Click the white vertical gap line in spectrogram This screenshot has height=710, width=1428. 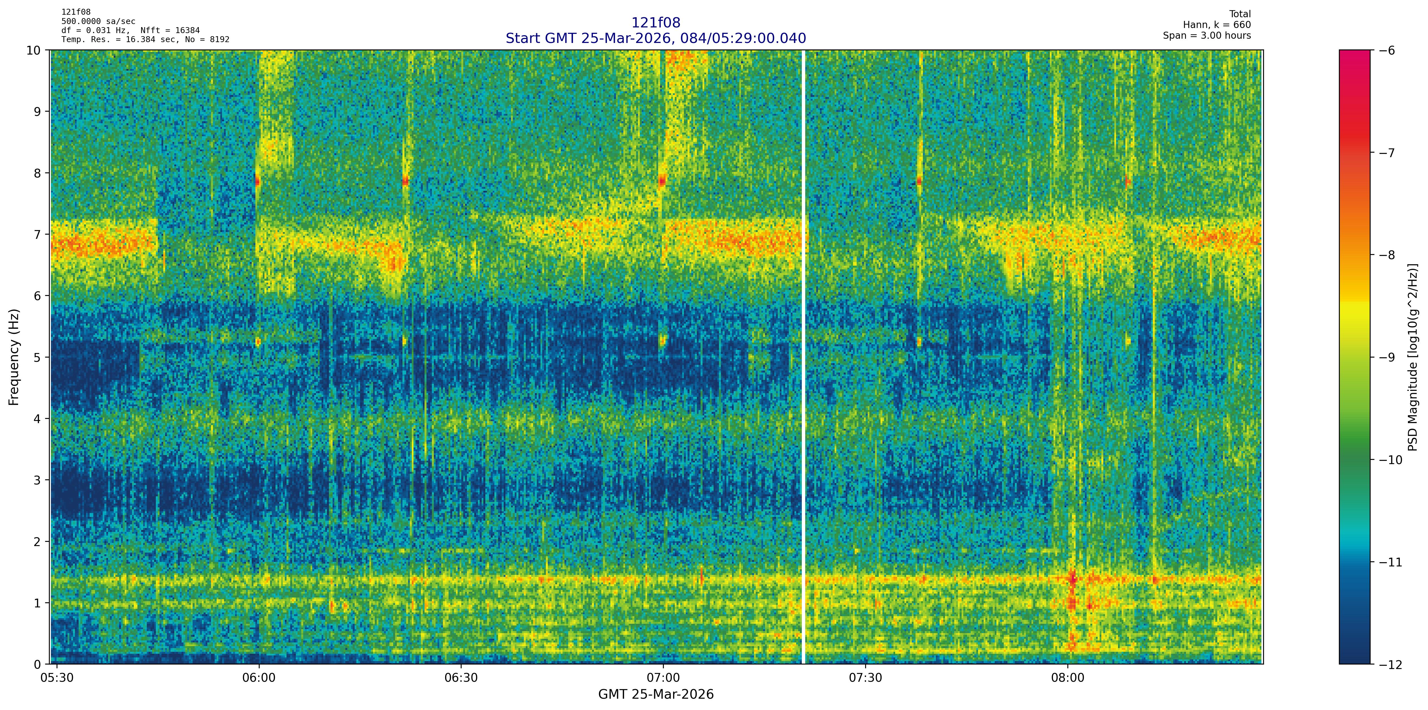point(803,354)
